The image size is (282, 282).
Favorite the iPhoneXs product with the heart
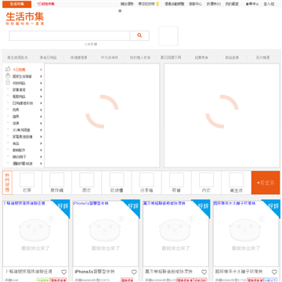coord(134,272)
